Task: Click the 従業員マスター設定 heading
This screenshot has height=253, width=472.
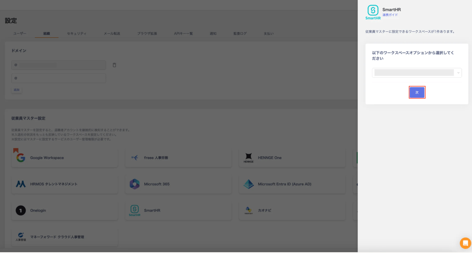Action: coord(28,118)
